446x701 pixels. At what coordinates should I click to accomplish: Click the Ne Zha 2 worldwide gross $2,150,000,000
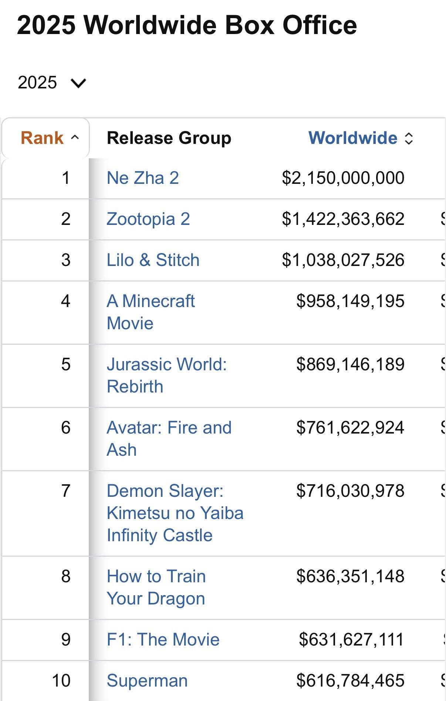tap(343, 178)
